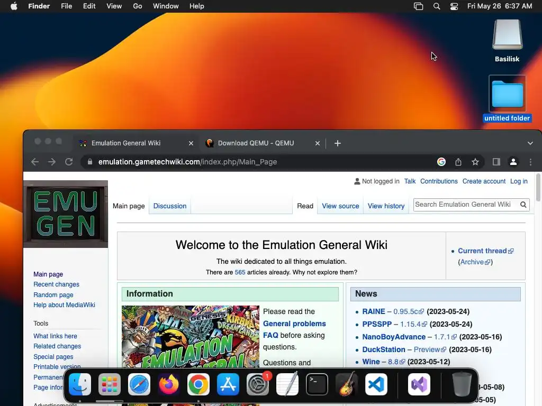Image resolution: width=542 pixels, height=406 pixels.
Task: Launch Terminal from the Dock
Action: [317, 384]
